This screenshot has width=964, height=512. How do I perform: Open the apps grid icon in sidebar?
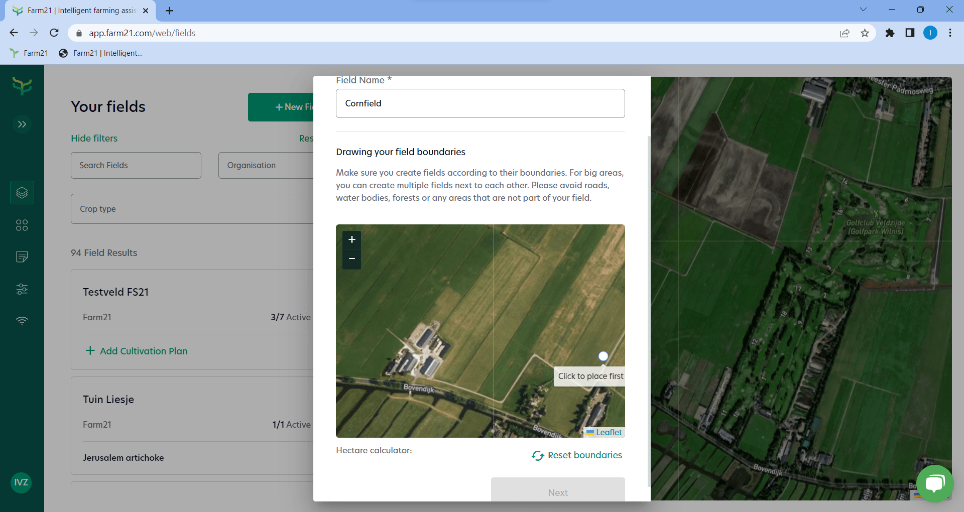tap(22, 225)
